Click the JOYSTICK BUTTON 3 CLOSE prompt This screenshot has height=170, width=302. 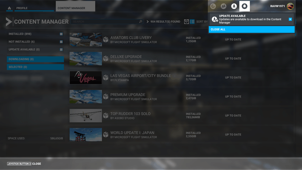click(x=24, y=164)
